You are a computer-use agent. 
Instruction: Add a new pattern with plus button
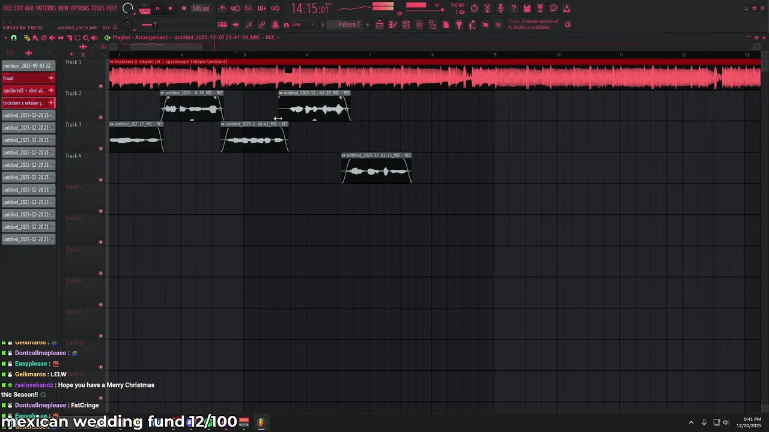[367, 25]
